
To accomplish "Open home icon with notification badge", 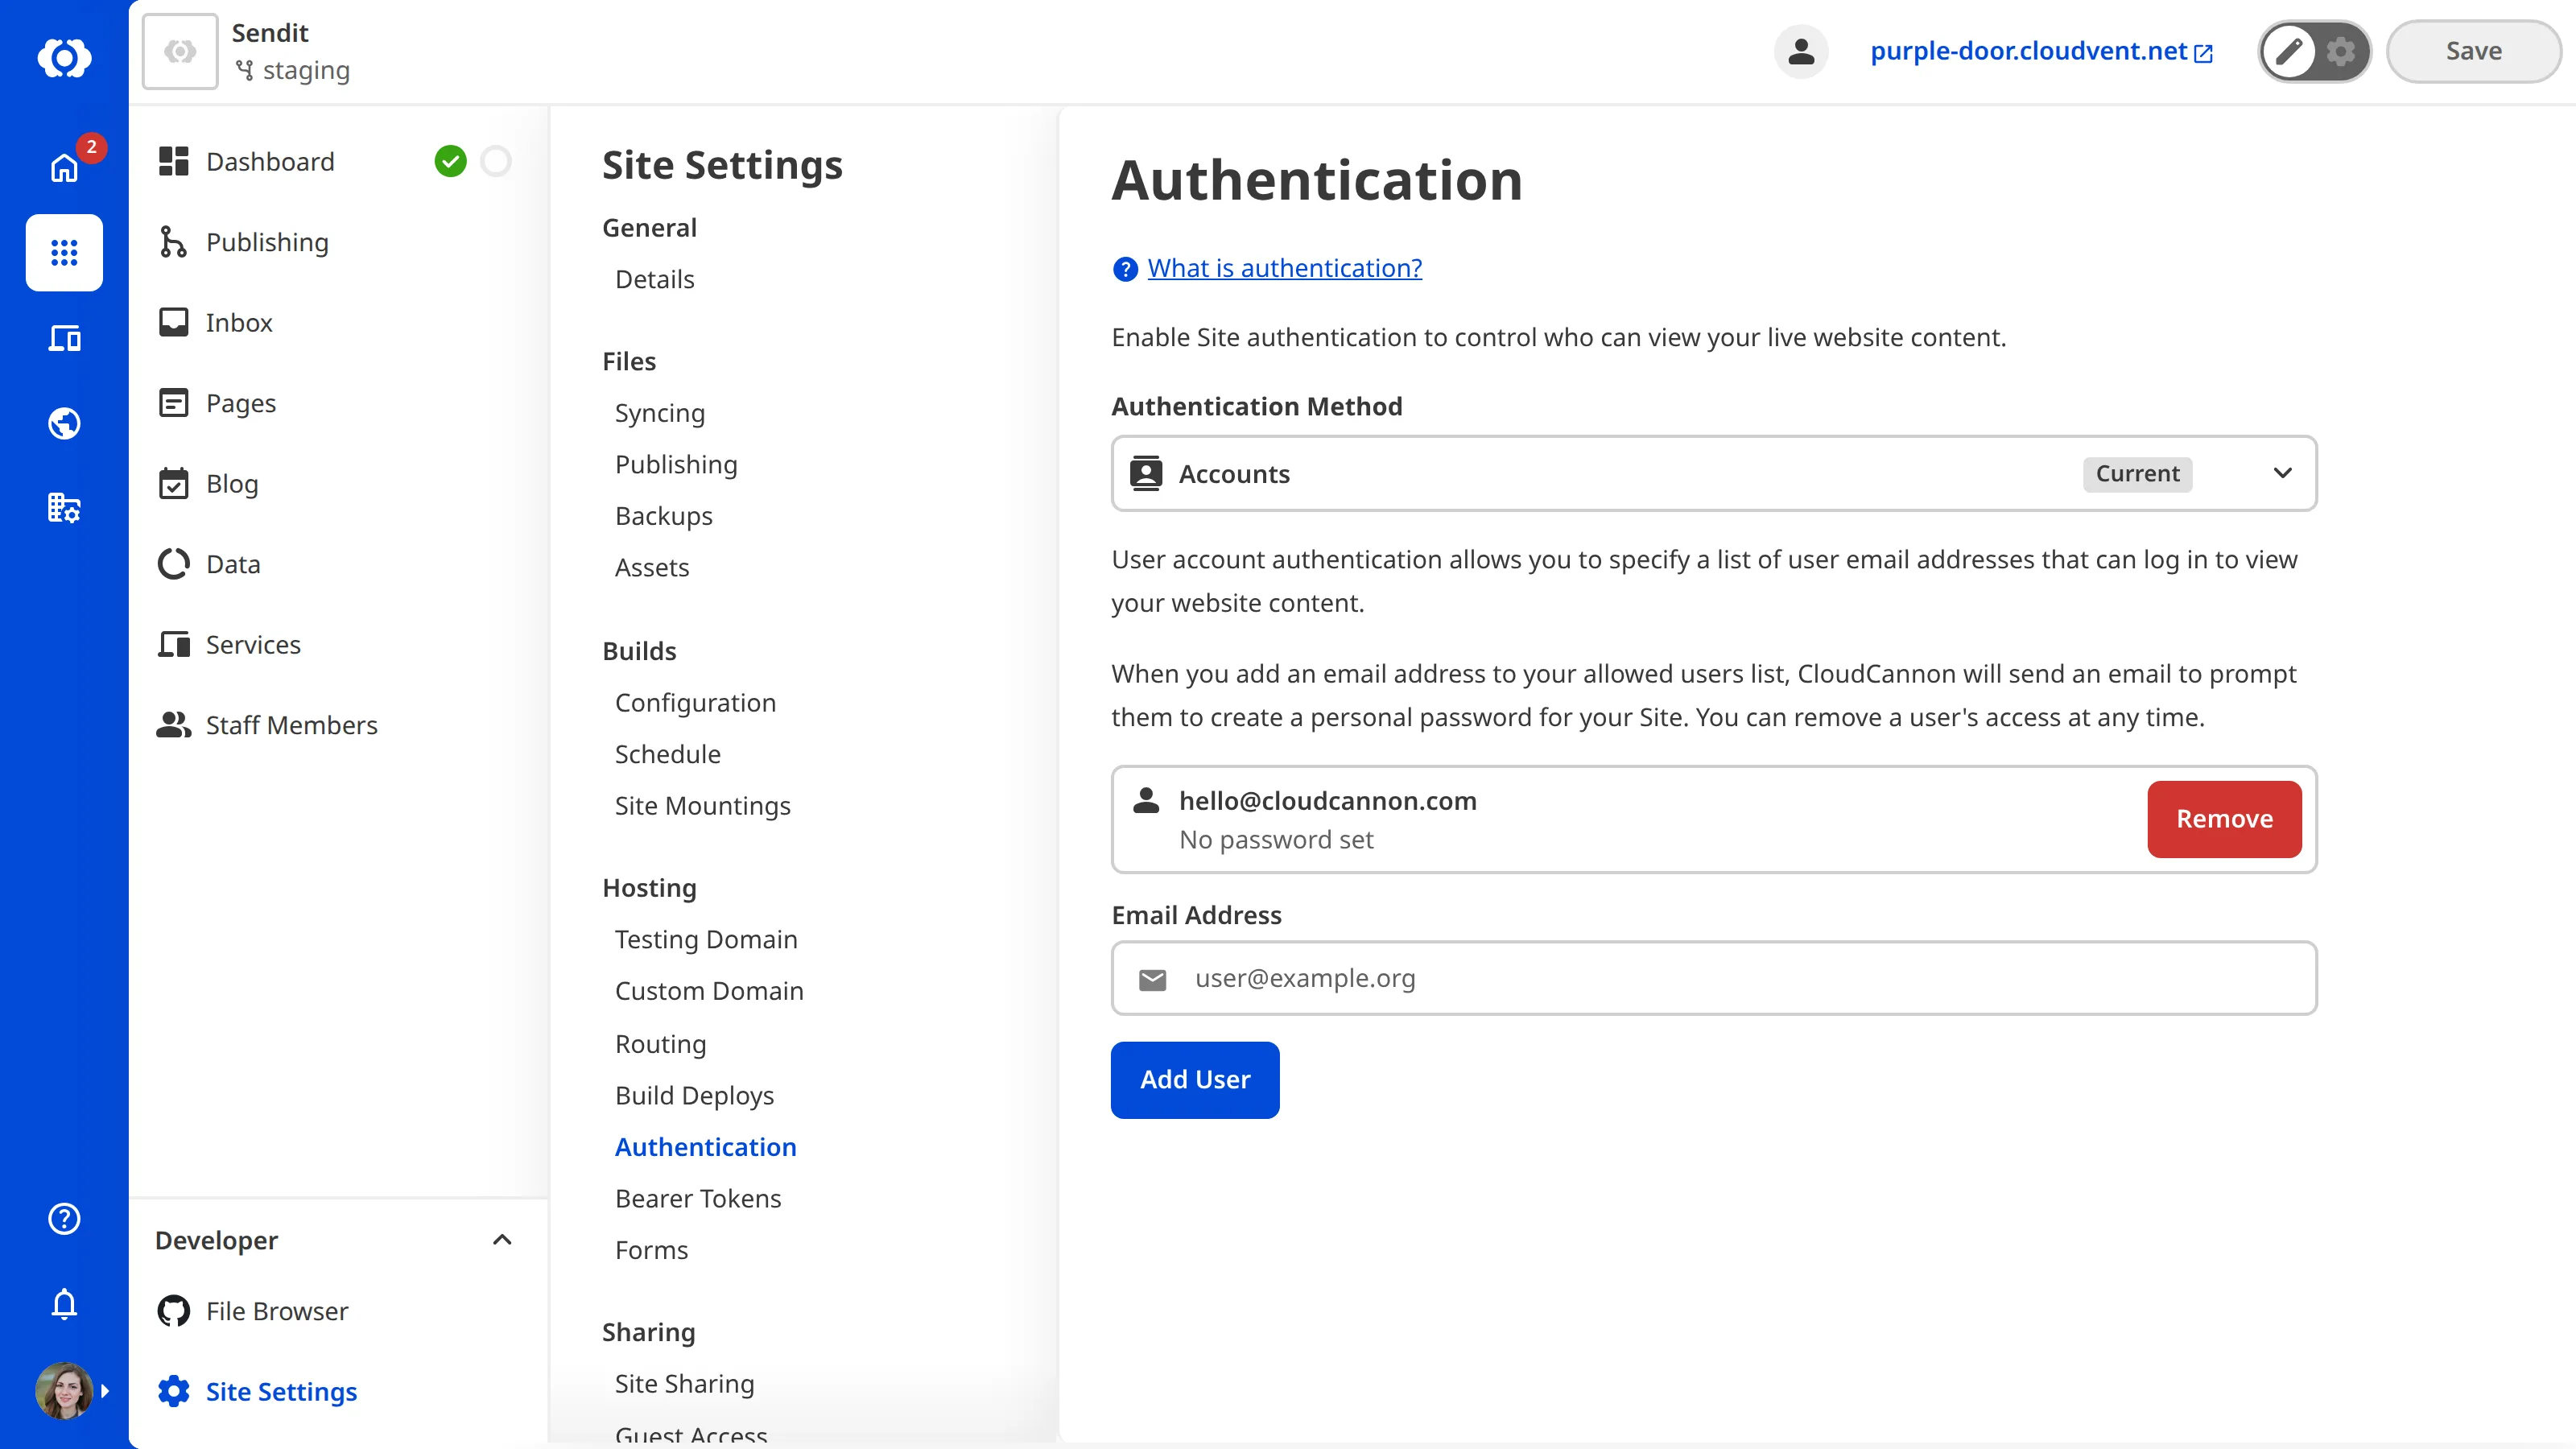I will [64, 167].
